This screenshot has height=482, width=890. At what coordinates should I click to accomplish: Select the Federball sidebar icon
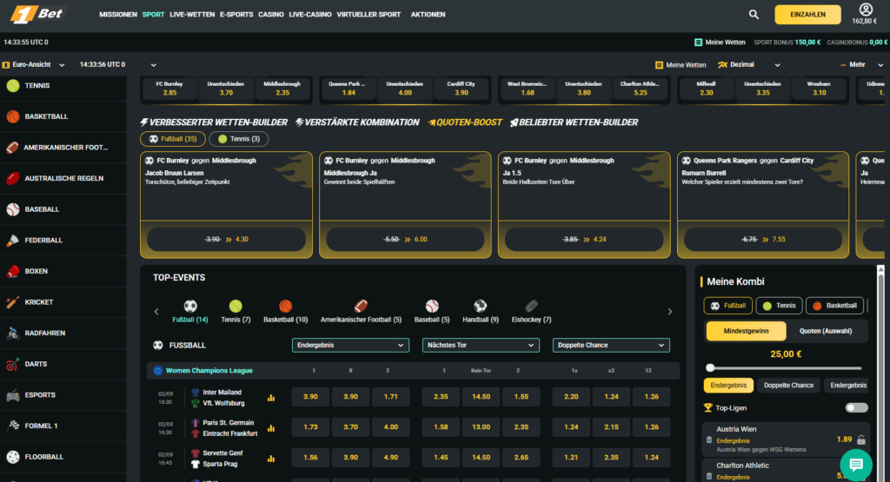pyautogui.click(x=12, y=241)
